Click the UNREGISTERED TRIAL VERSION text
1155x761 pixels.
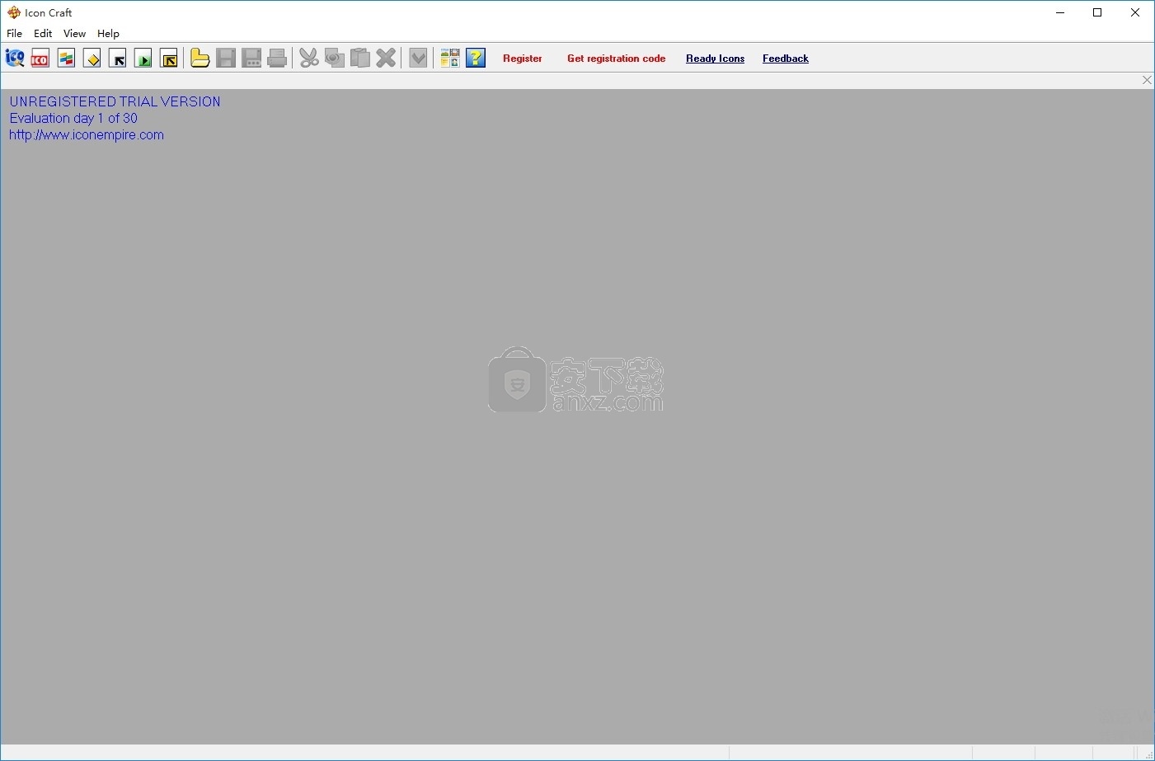click(x=115, y=101)
